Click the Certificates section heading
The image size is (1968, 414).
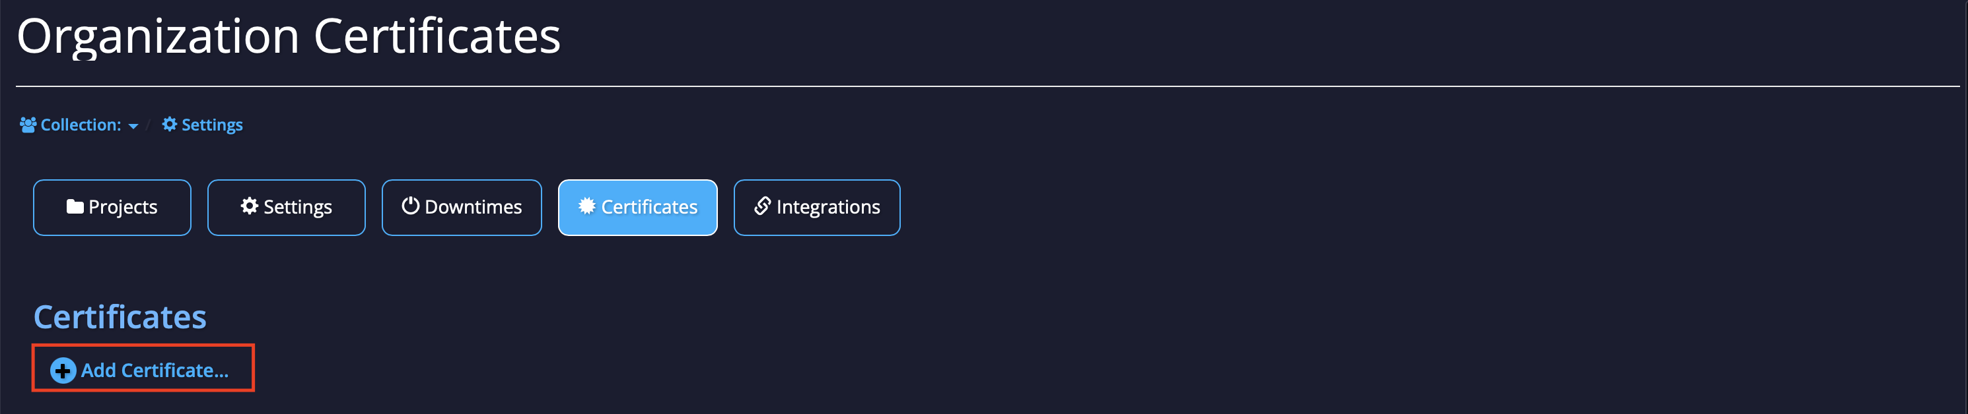tap(119, 316)
